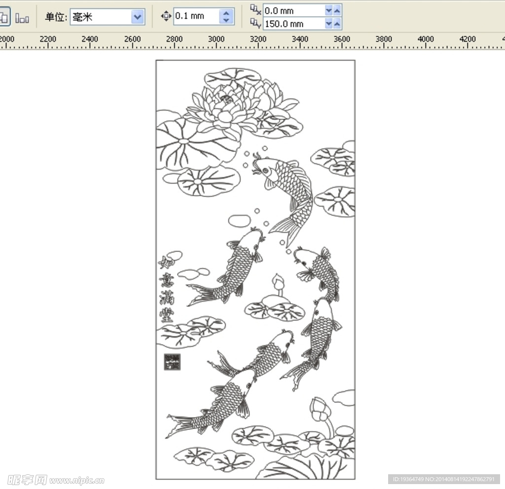Click the 0.0 mm X offset field
The height and width of the screenshot is (489, 505).
(293, 10)
